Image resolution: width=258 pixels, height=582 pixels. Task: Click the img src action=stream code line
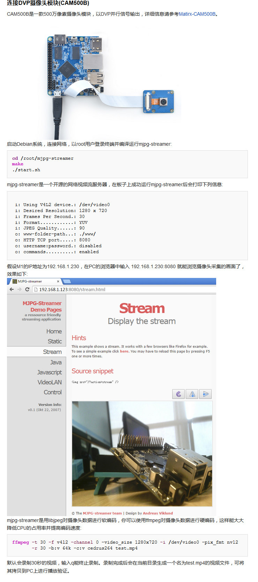(x=95, y=382)
